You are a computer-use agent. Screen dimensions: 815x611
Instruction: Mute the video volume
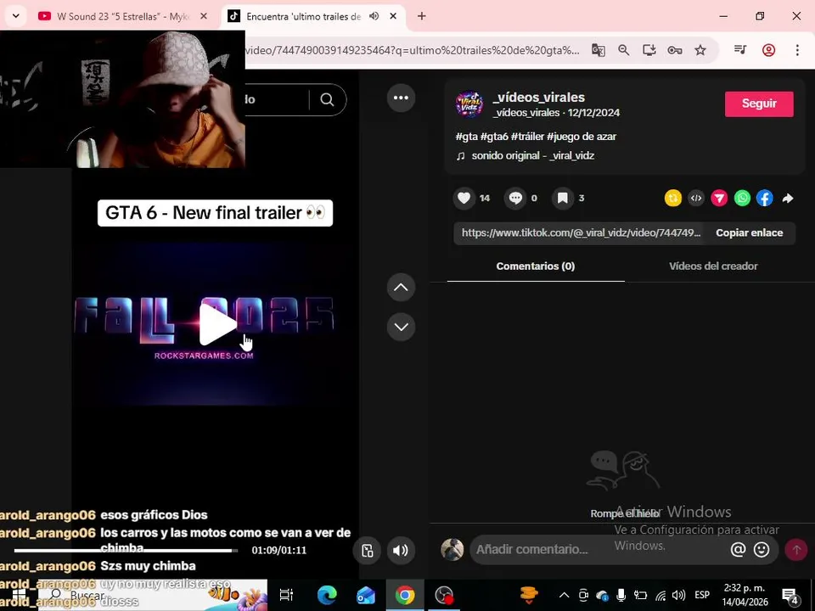(x=400, y=550)
